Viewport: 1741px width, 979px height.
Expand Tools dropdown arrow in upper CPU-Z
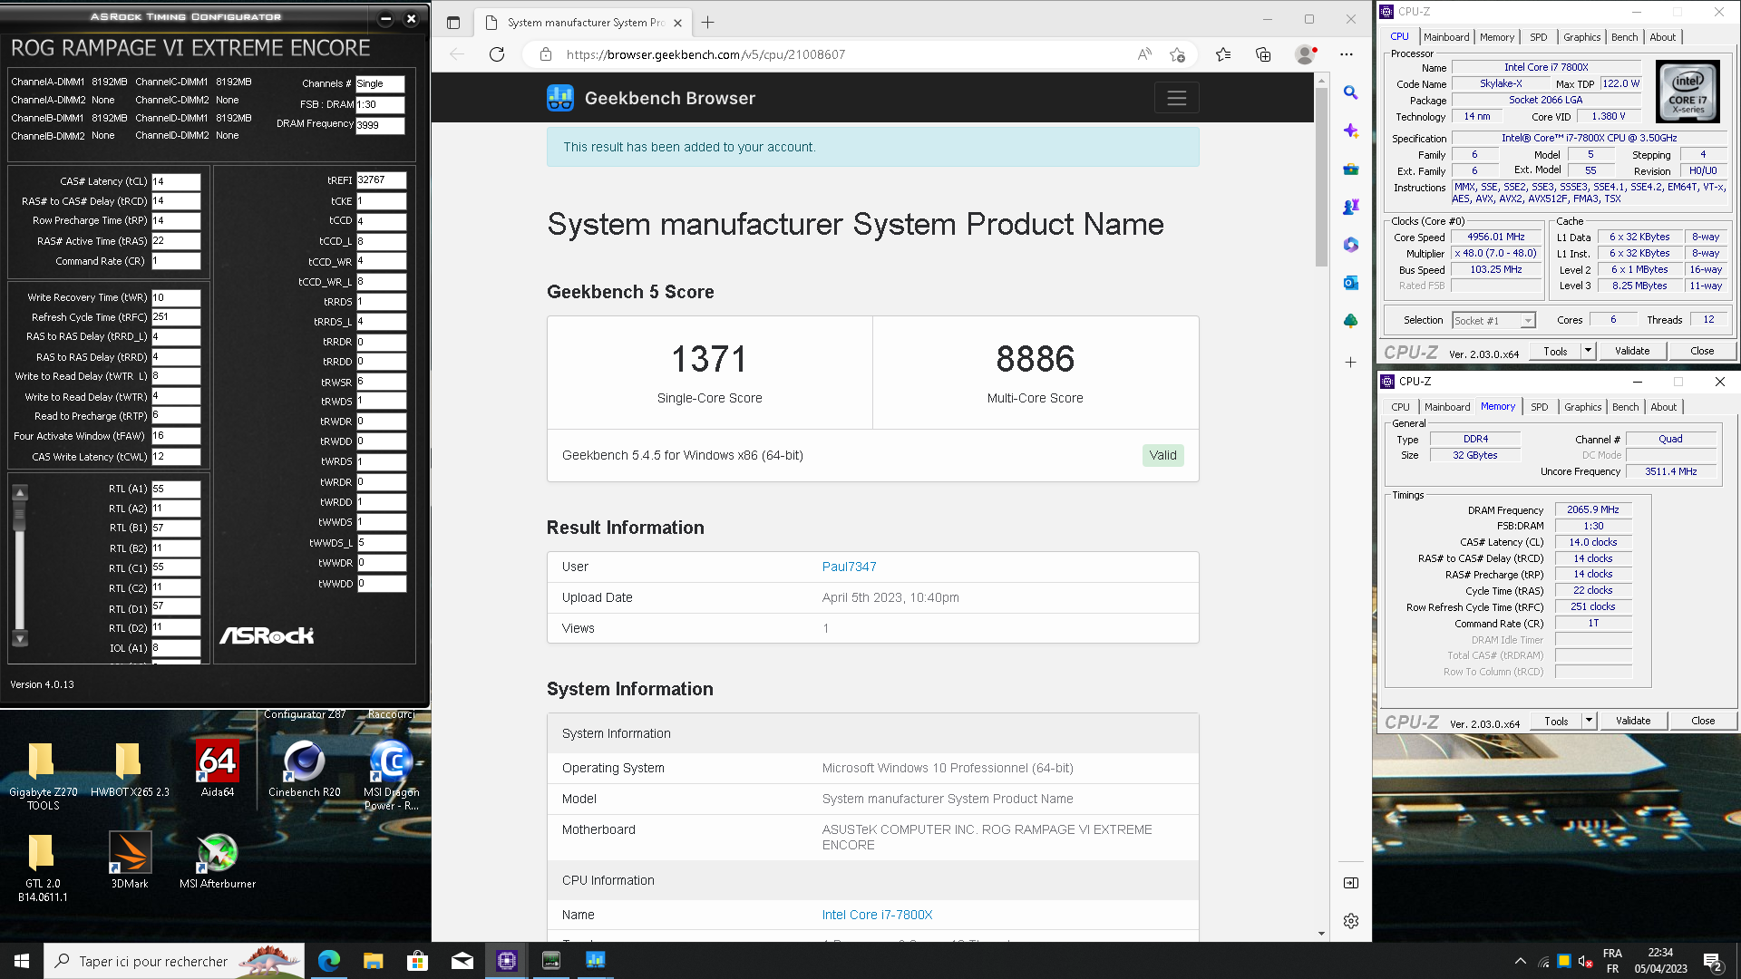tap(1588, 351)
